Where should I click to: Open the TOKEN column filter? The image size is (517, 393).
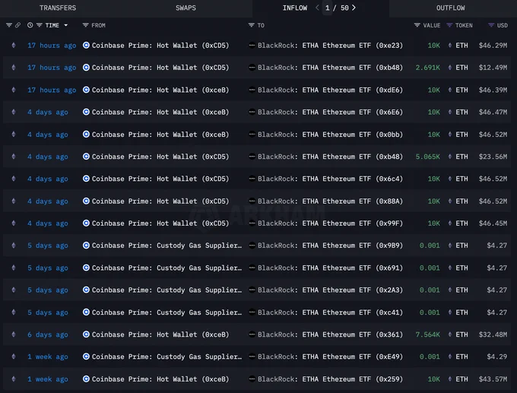449,25
